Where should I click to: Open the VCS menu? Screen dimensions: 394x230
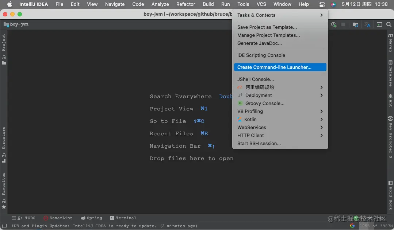tap(261, 4)
